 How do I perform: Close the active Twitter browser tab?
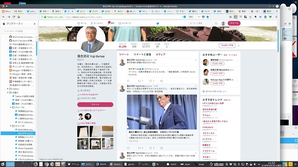[72, 11]
